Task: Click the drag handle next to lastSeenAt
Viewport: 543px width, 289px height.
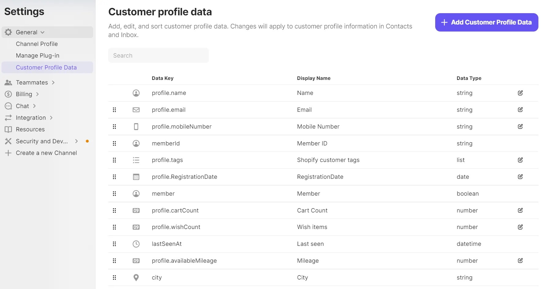Action: 114,244
